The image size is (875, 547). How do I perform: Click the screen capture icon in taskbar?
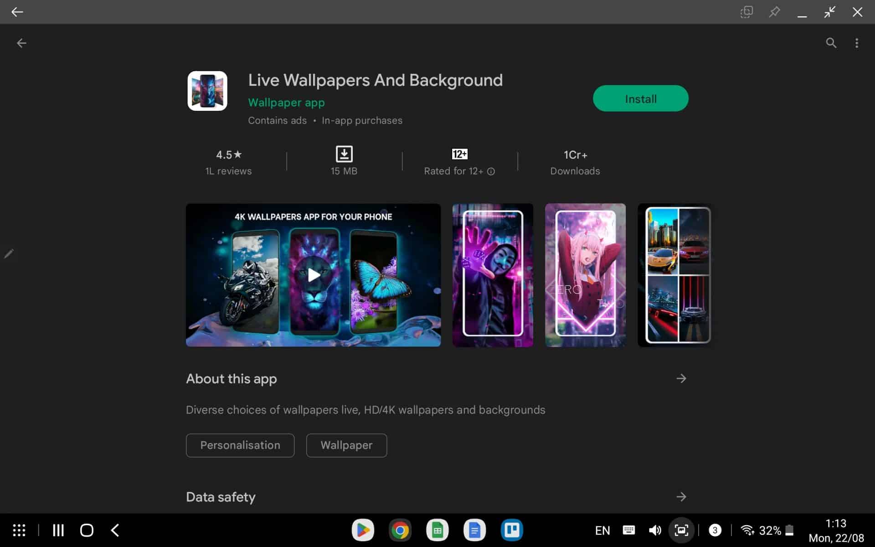point(681,530)
